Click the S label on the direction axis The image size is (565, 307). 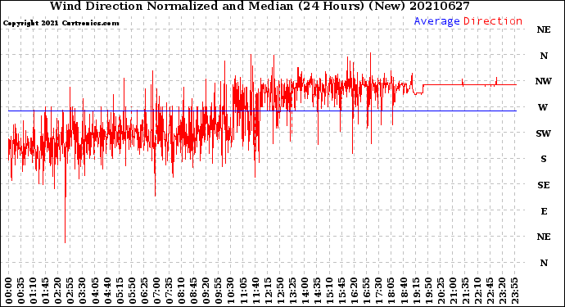[x=544, y=159]
